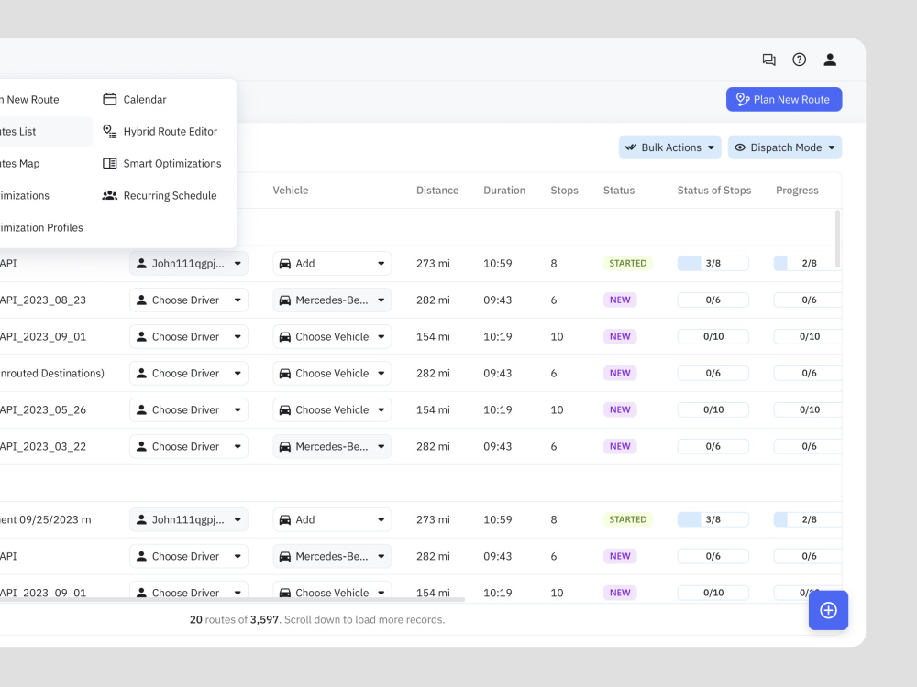Open the user account profile icon
917x687 pixels.
(x=829, y=60)
